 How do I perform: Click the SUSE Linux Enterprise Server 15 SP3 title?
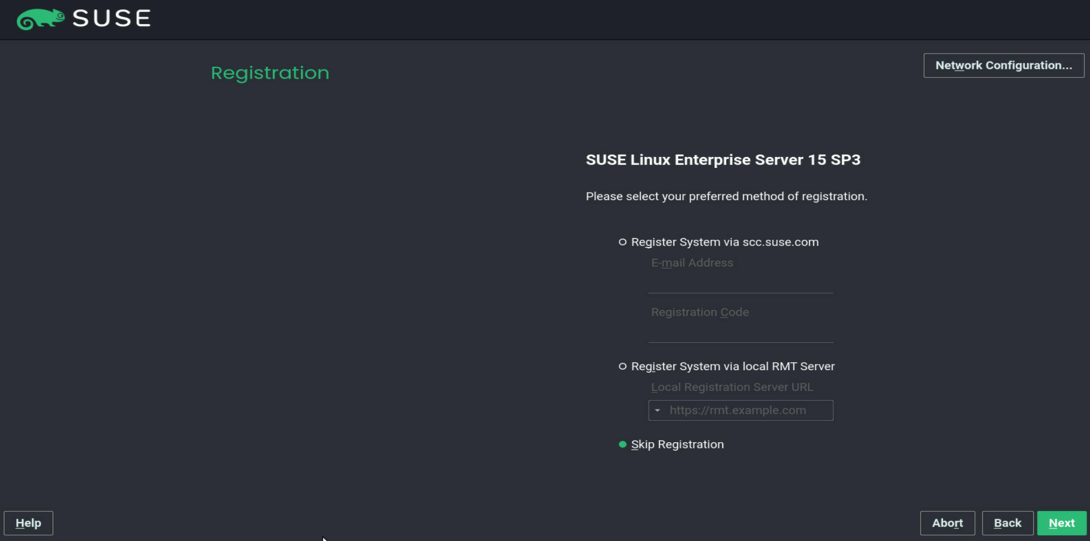[x=723, y=160]
